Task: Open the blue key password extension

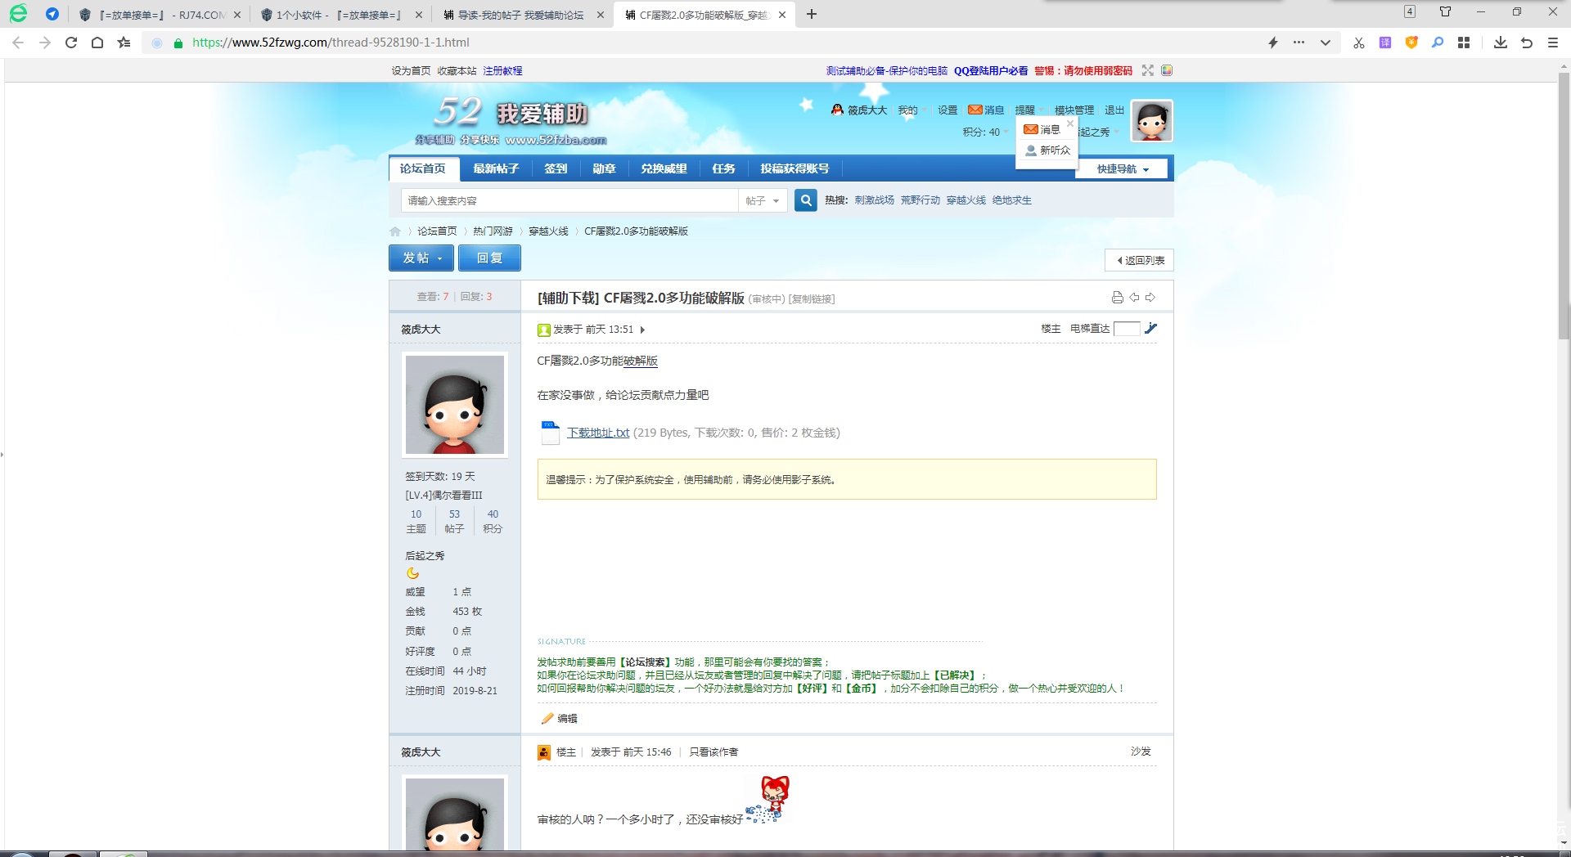Action: point(1438,43)
